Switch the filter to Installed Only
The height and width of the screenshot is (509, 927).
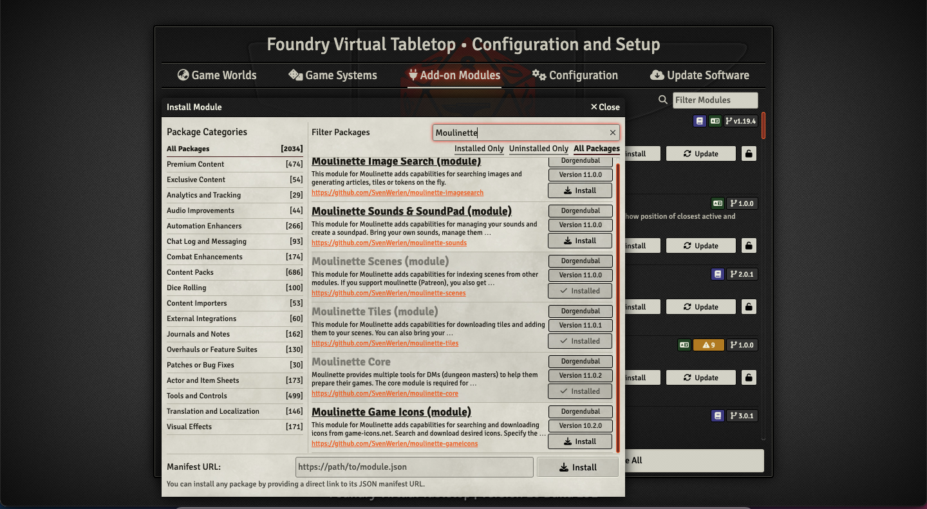pyautogui.click(x=478, y=148)
